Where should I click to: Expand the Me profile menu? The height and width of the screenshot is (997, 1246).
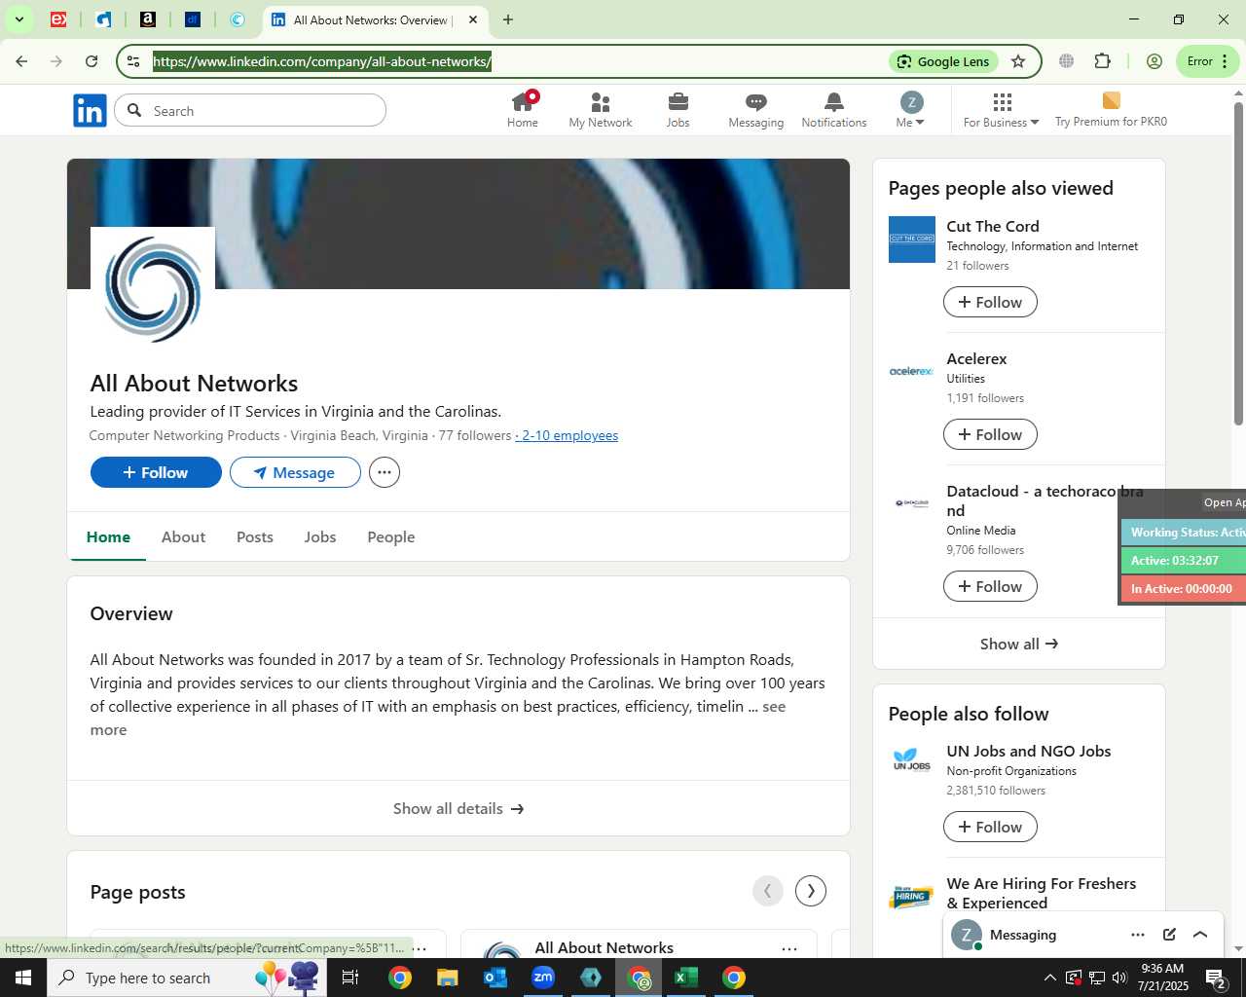[x=911, y=110]
